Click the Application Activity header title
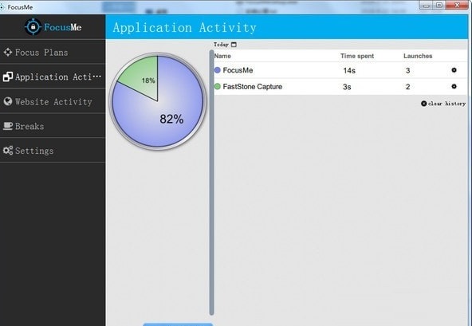This screenshot has height=326, width=472. 184,28
